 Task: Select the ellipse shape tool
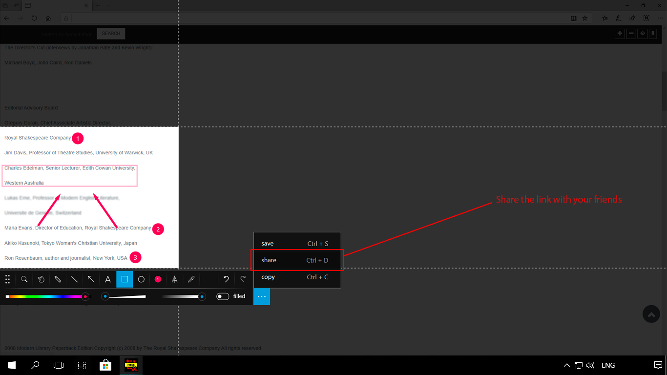pyautogui.click(x=141, y=279)
